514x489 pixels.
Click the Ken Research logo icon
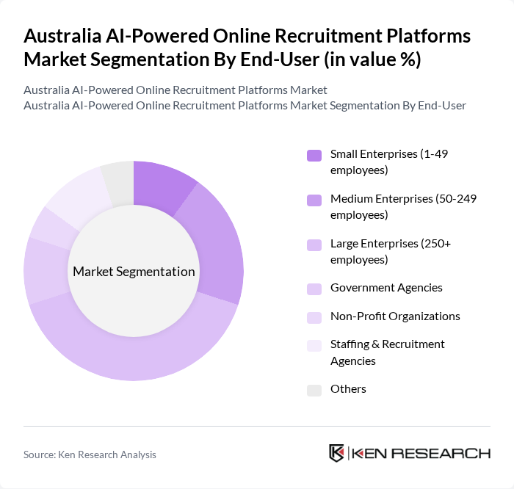pyautogui.click(x=336, y=453)
